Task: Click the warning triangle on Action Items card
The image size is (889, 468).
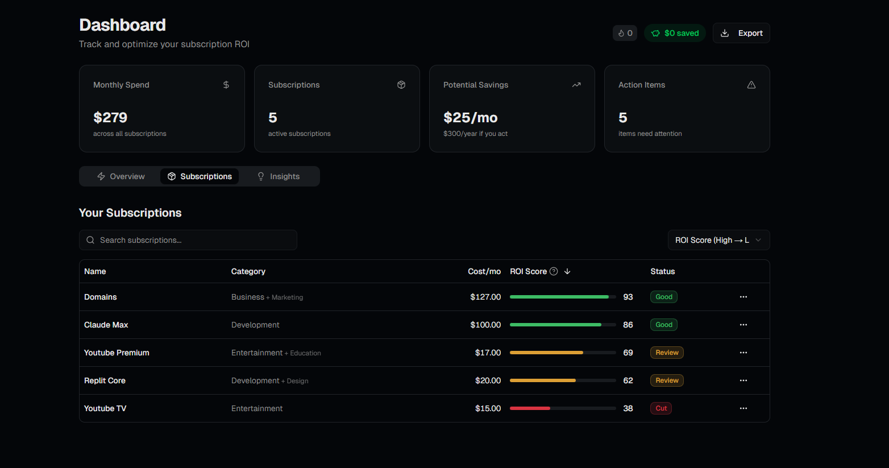Action: (751, 84)
